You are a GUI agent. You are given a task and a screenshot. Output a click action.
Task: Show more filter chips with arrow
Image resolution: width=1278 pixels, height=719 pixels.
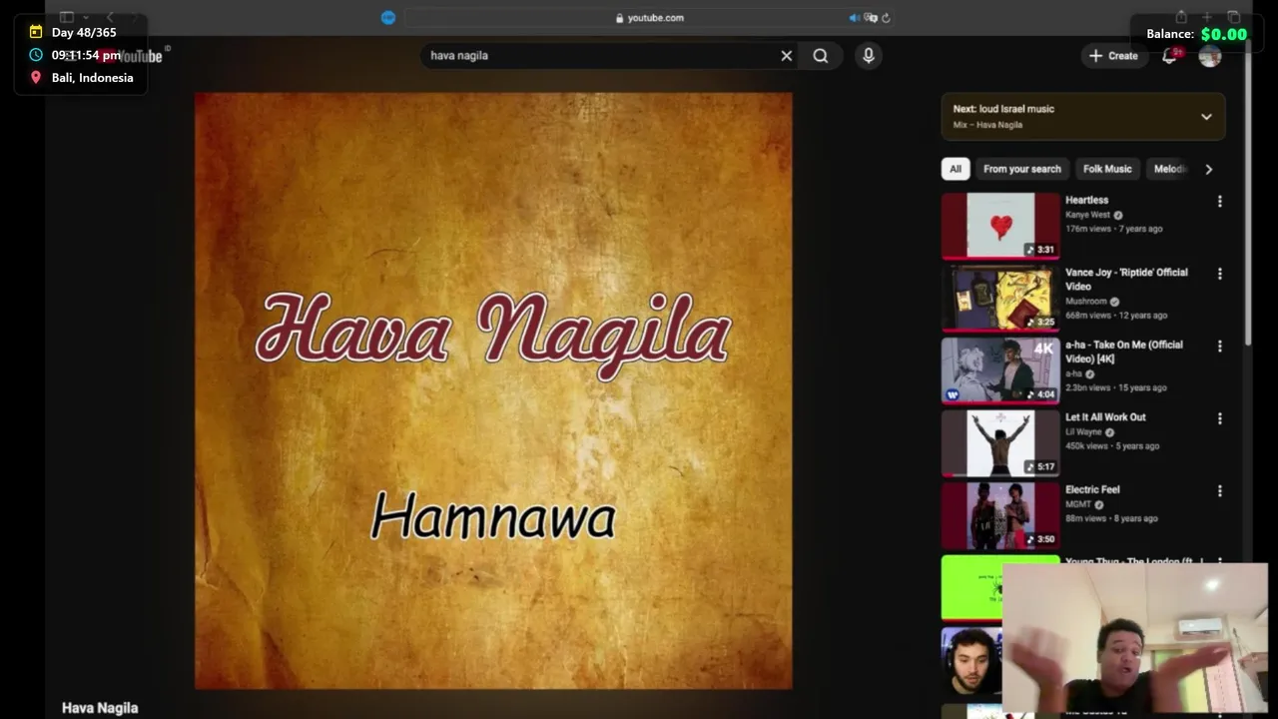1208,169
